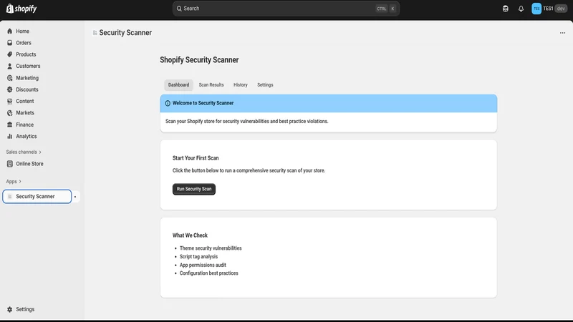This screenshot has height=322, width=573.
Task: Expand the Apps section
Action: click(x=14, y=182)
